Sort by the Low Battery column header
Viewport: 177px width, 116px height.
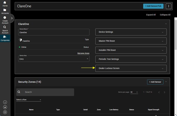114,110
